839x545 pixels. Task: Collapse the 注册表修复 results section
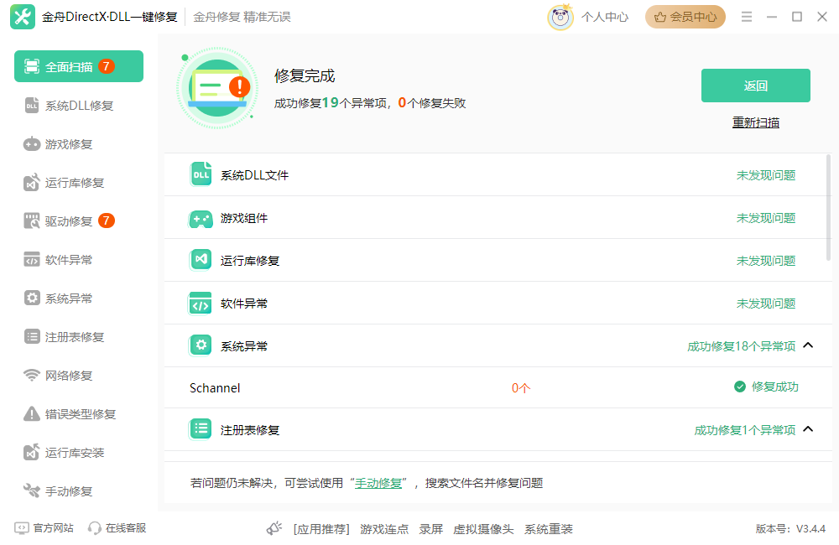(808, 429)
